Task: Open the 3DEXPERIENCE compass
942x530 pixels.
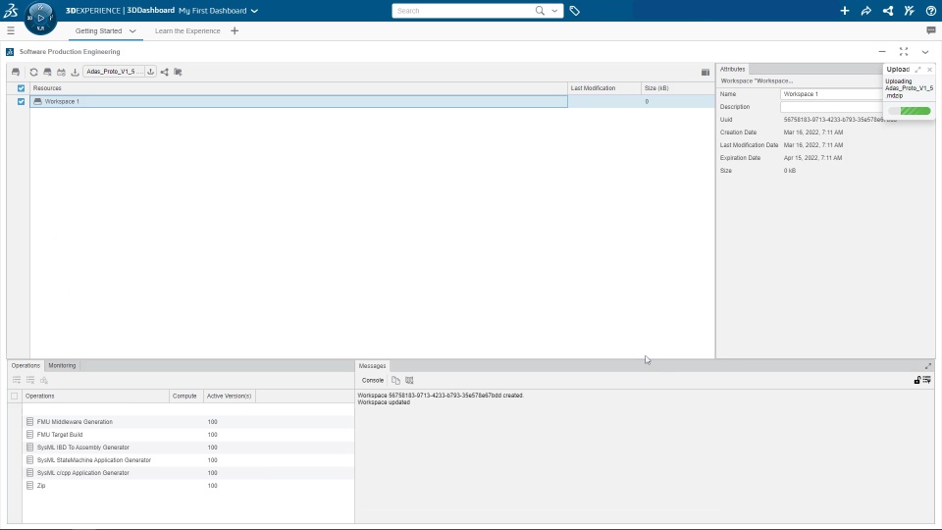Action: tap(40, 18)
